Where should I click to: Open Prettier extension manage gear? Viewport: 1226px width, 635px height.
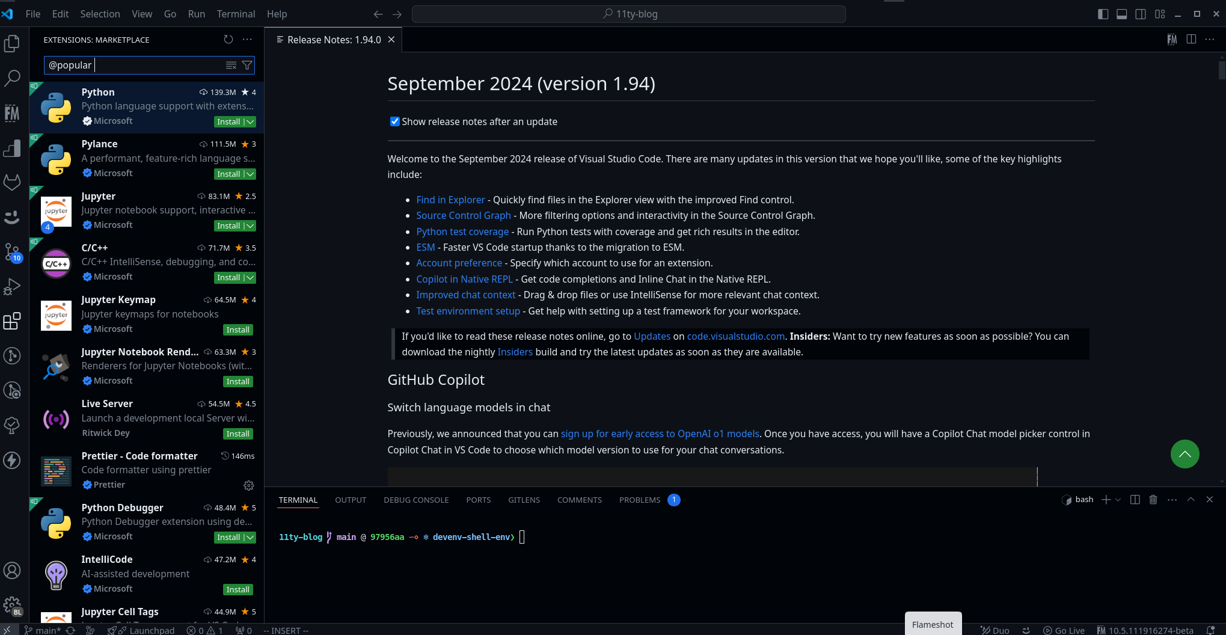coord(249,485)
